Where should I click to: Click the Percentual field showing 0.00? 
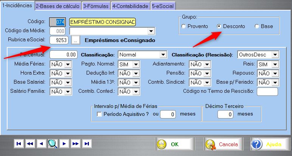pos(64,55)
